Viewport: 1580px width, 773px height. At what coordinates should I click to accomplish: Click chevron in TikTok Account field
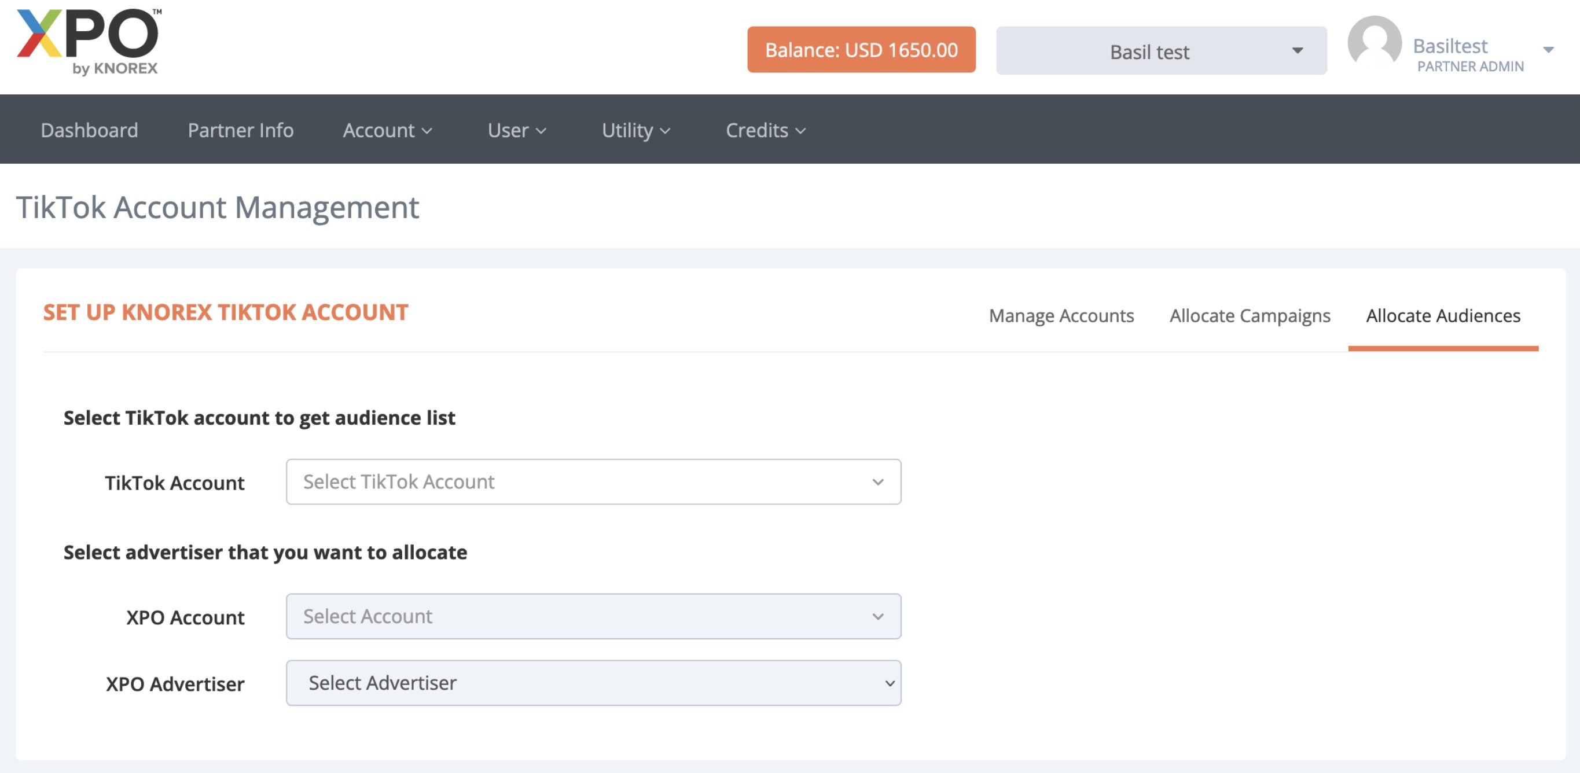(878, 483)
